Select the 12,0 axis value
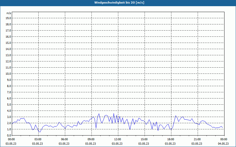Viewport: 236px width, 147px height. coord(9,61)
